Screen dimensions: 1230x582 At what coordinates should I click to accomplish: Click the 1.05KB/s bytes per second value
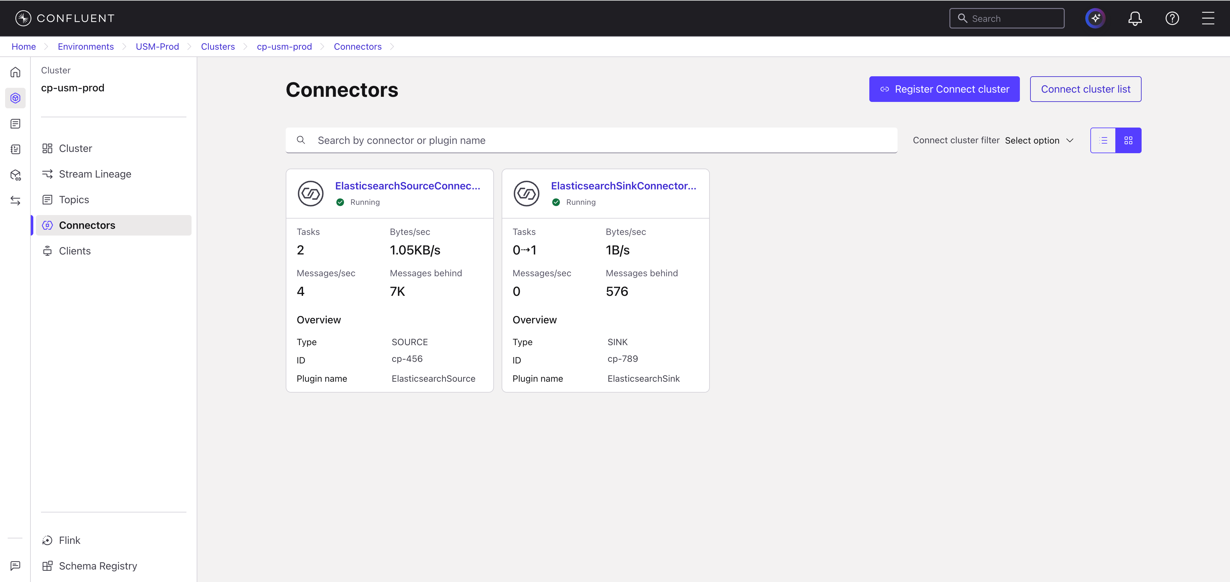point(415,250)
